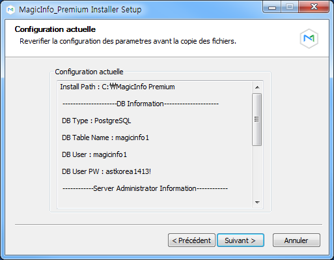Click the disabled maximize button

coord(290,7)
